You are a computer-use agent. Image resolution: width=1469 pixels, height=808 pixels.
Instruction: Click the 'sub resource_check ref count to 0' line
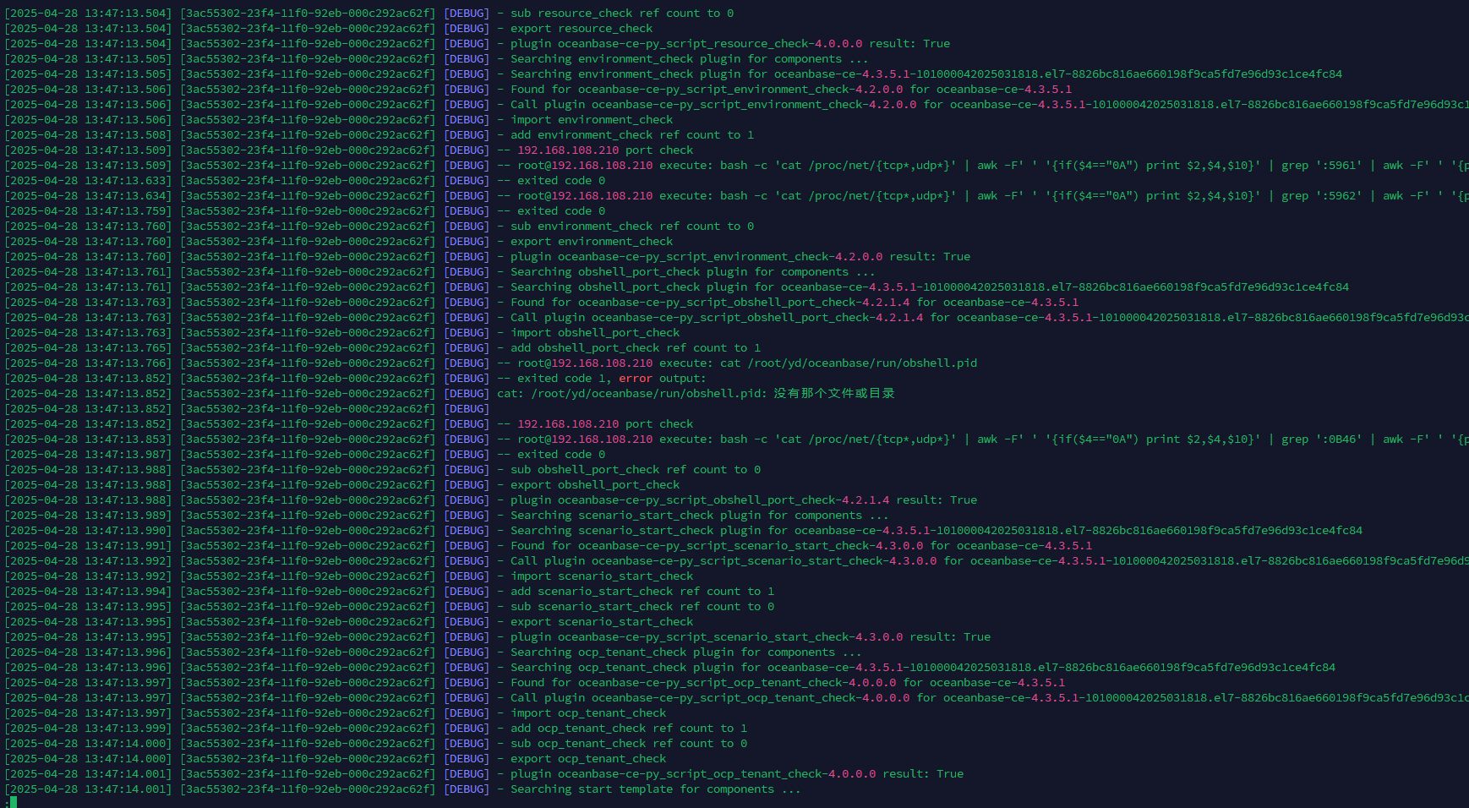click(622, 14)
